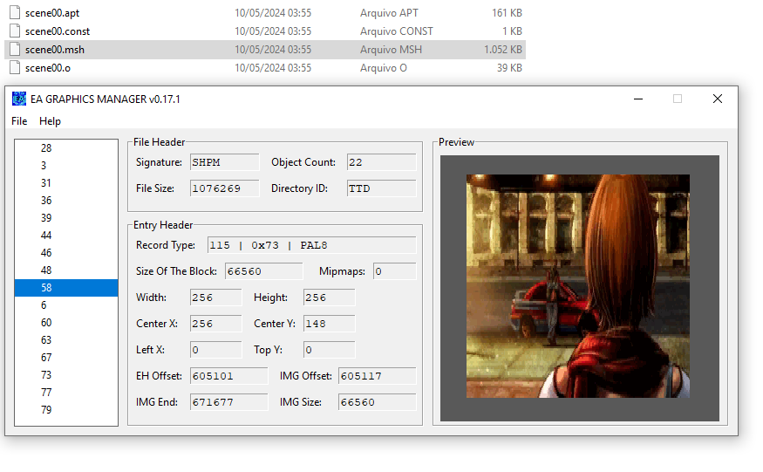This screenshot has width=763, height=472.
Task: Pick entry 60 in the list
Action: (46, 323)
